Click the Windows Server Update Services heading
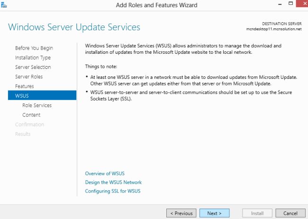 click(74, 27)
